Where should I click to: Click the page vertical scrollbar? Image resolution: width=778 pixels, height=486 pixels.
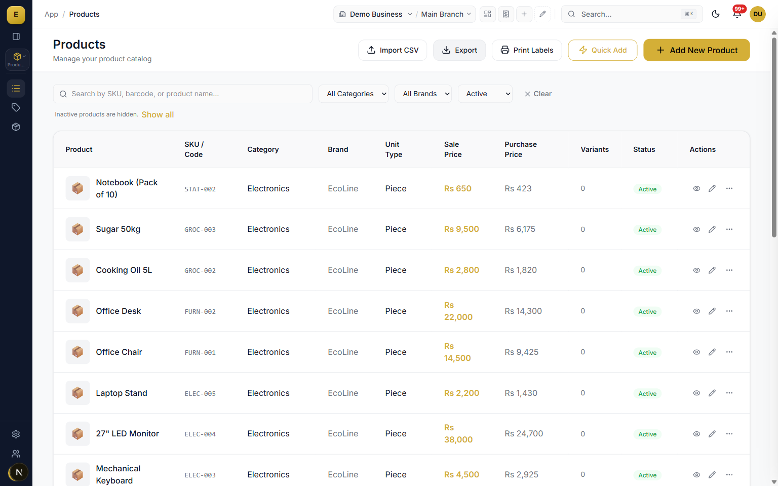tap(774, 137)
